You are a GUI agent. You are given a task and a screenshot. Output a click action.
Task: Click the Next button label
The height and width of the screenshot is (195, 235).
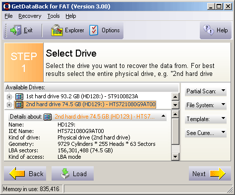coord(199,174)
